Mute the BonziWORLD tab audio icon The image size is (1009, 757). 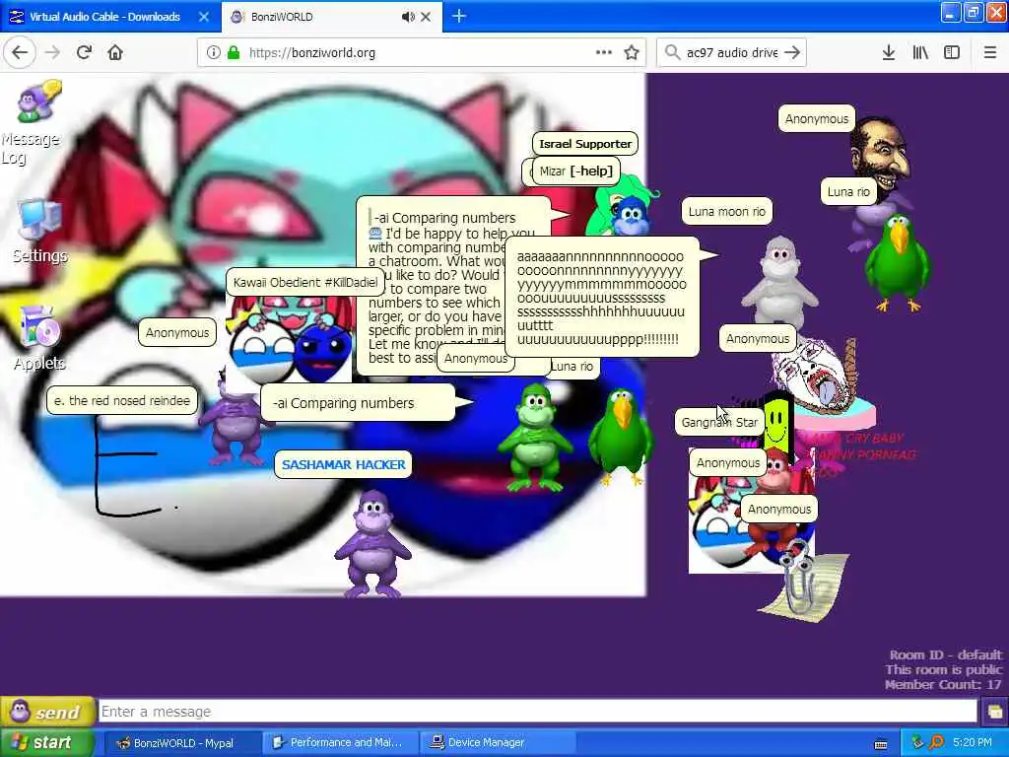(408, 17)
